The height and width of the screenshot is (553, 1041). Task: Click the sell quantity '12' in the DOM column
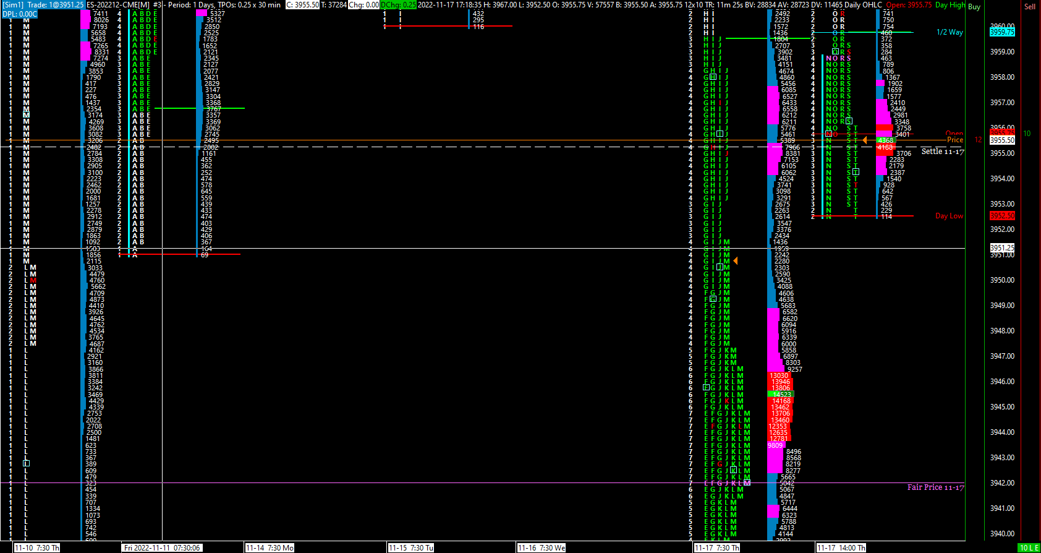click(x=978, y=140)
